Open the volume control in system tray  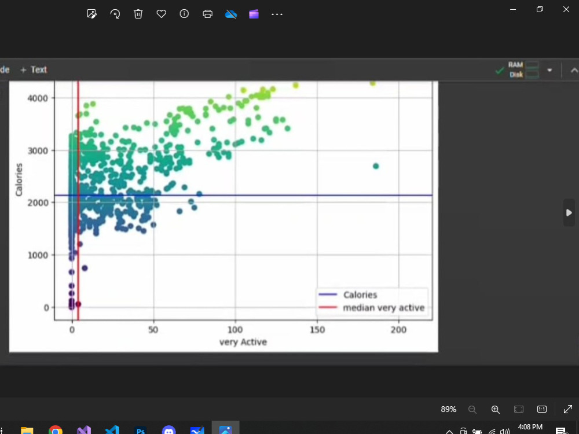point(504,431)
